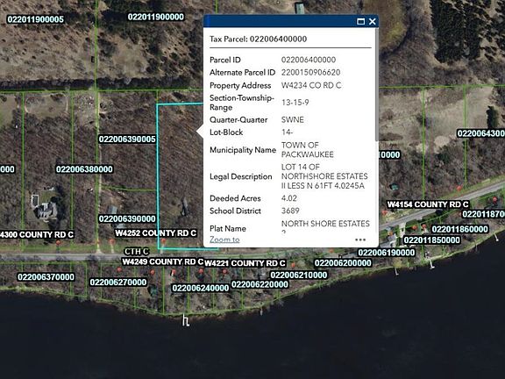The height and width of the screenshot is (379, 505).
Task: Click the parcel label 022011860000
Action: (x=459, y=229)
